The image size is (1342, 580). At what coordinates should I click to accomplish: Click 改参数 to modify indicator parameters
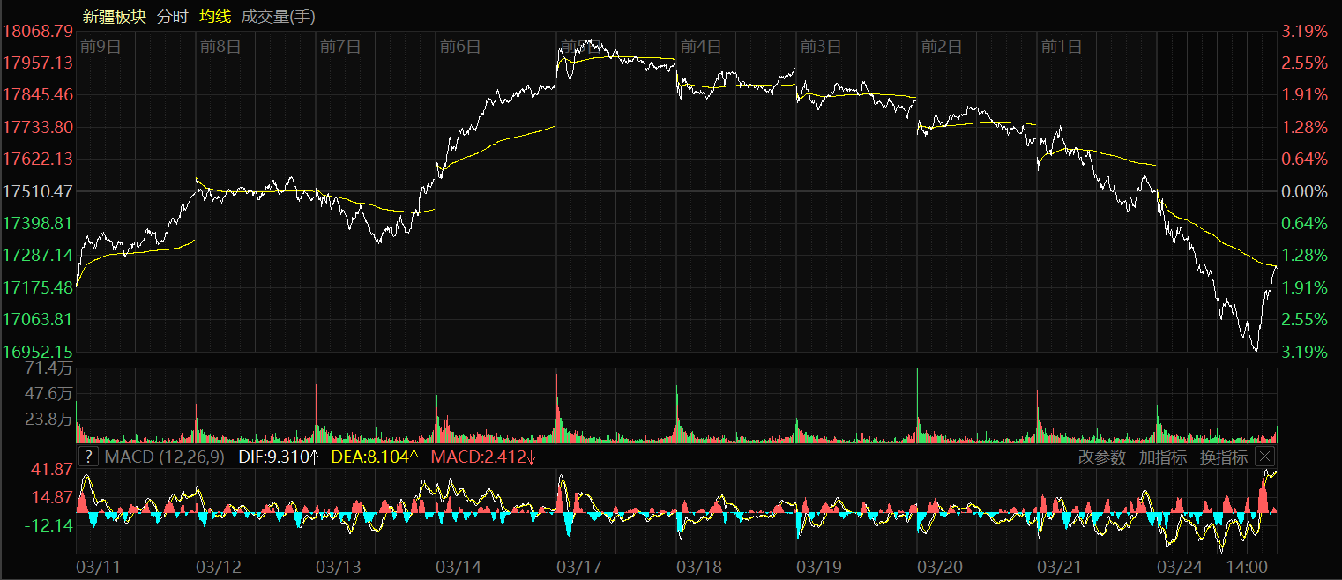click(1102, 457)
